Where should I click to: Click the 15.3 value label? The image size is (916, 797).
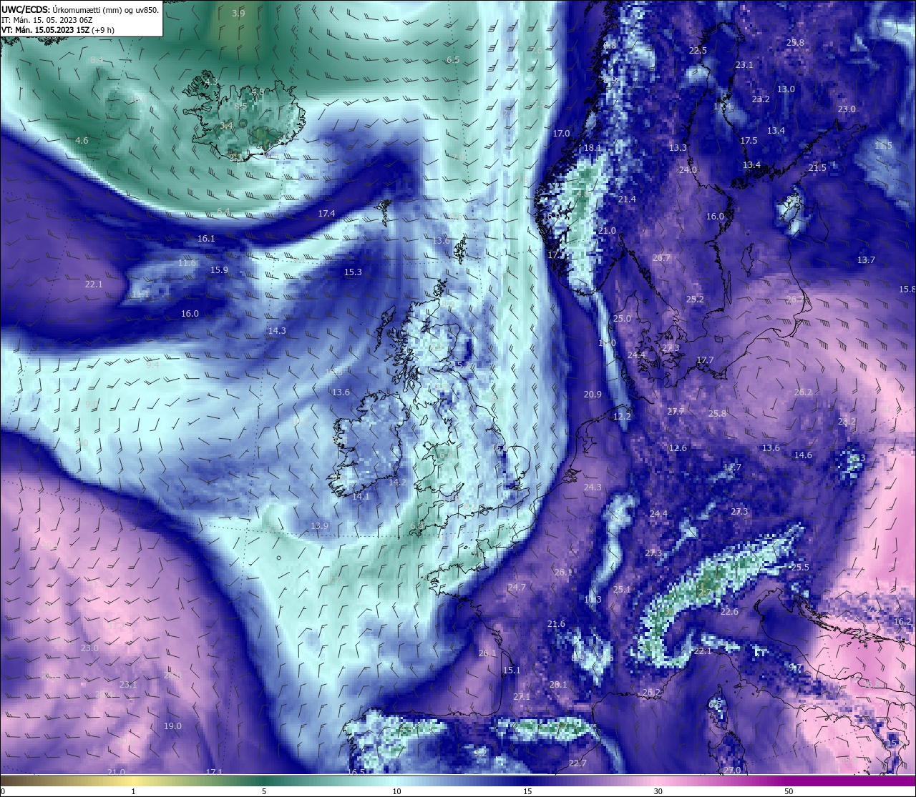click(x=353, y=272)
